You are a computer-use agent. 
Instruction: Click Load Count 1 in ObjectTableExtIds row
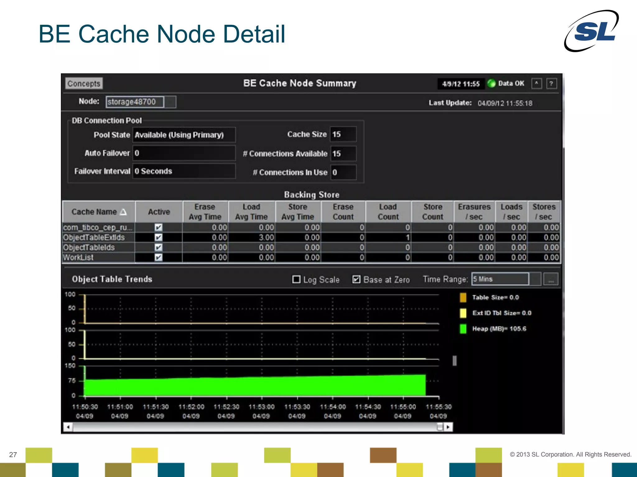tap(407, 238)
